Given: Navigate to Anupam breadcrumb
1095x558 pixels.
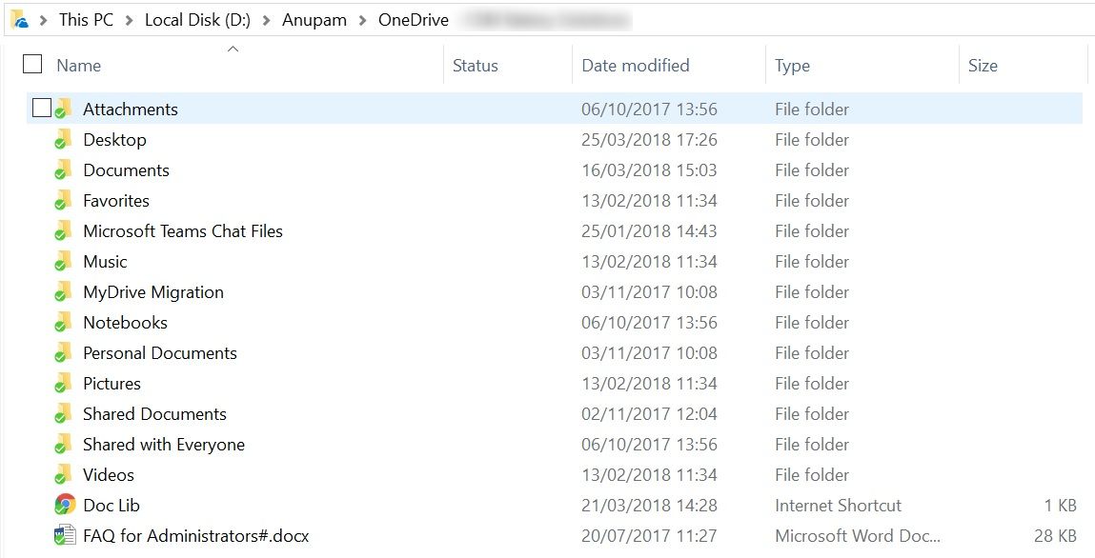Looking at the screenshot, I should (314, 20).
